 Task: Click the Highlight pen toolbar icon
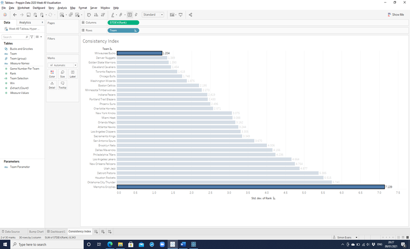(x=113, y=15)
